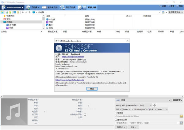Enable the 文件夹 output folder checkbox
The height and width of the screenshot is (130, 184).
click(x=116, y=113)
